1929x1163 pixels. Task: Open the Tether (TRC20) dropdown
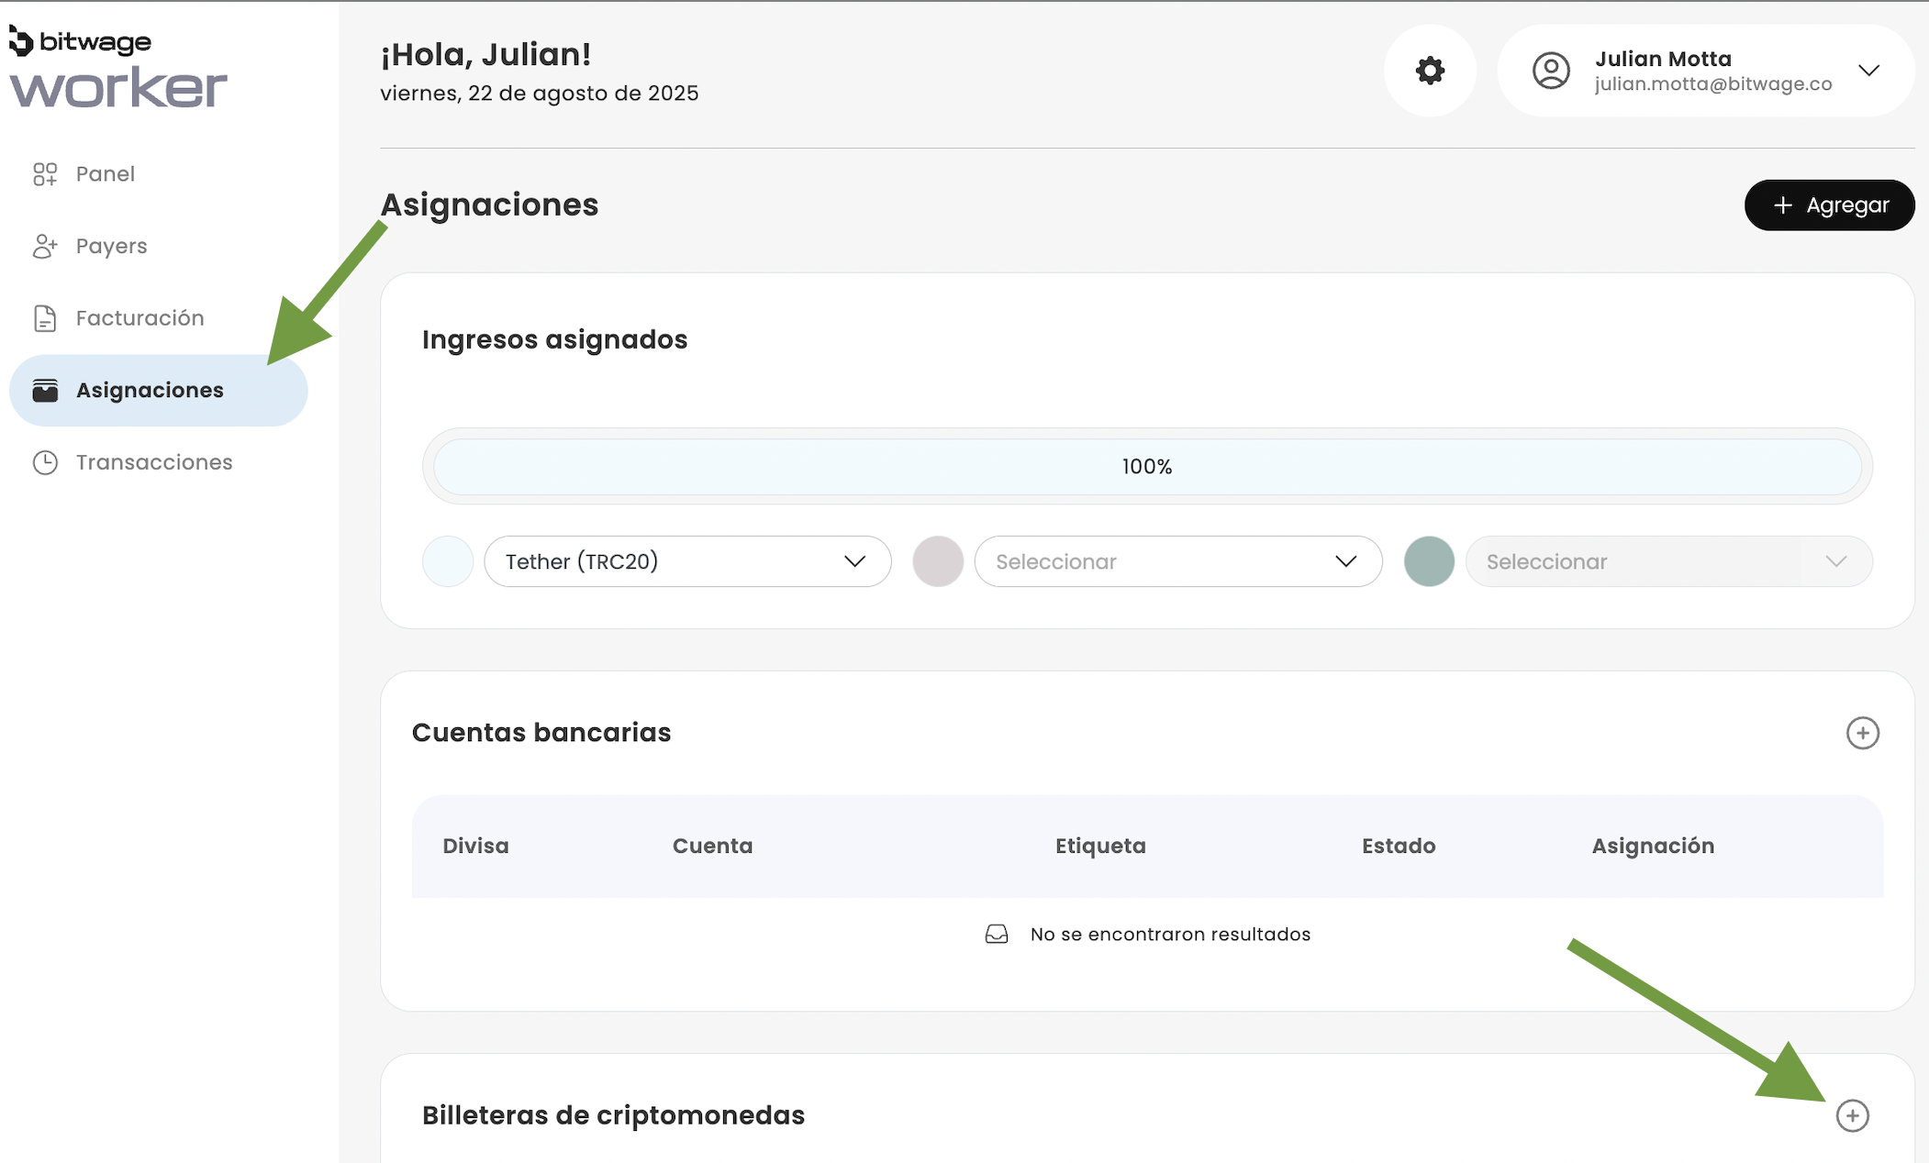[x=687, y=561]
